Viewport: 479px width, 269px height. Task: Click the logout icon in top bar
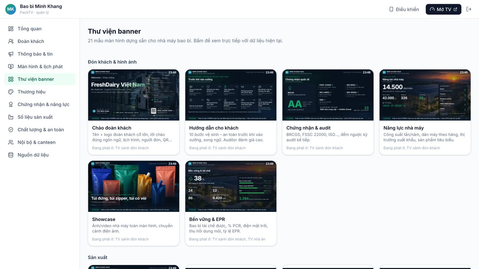(x=469, y=9)
